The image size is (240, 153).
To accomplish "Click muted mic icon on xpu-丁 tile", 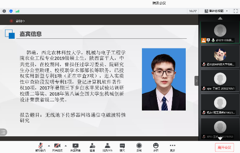I will 204,88.
